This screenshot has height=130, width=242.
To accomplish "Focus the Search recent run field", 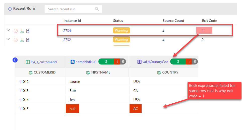I will coord(70,9).
